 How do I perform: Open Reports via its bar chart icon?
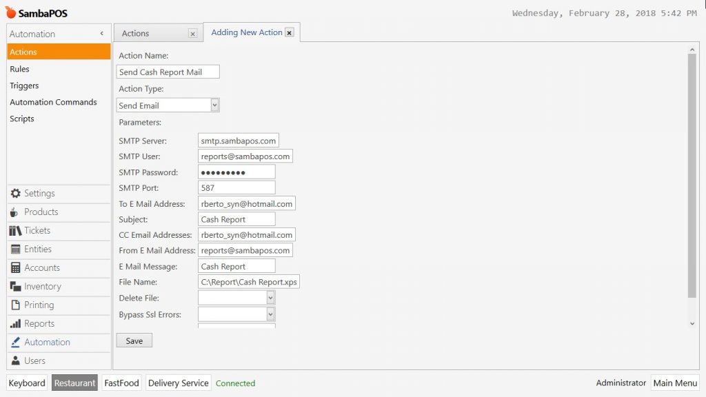16,324
